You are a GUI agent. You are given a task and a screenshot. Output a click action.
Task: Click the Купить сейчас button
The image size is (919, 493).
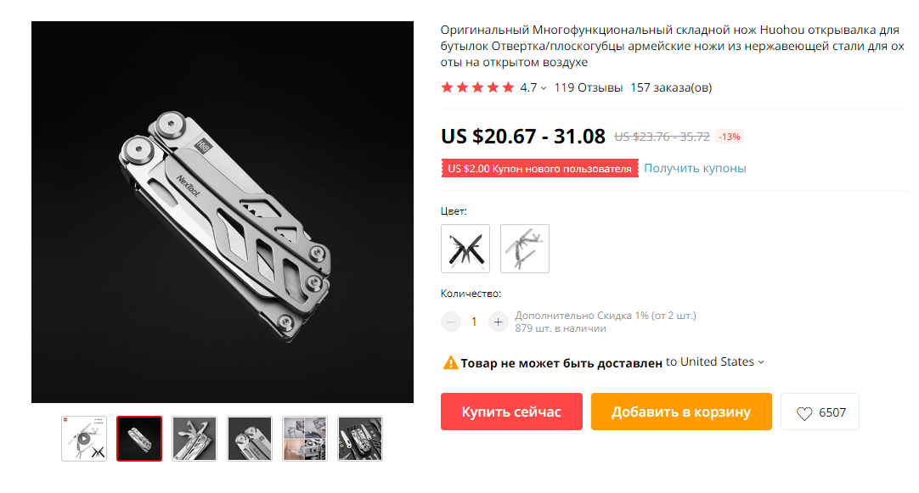511,412
